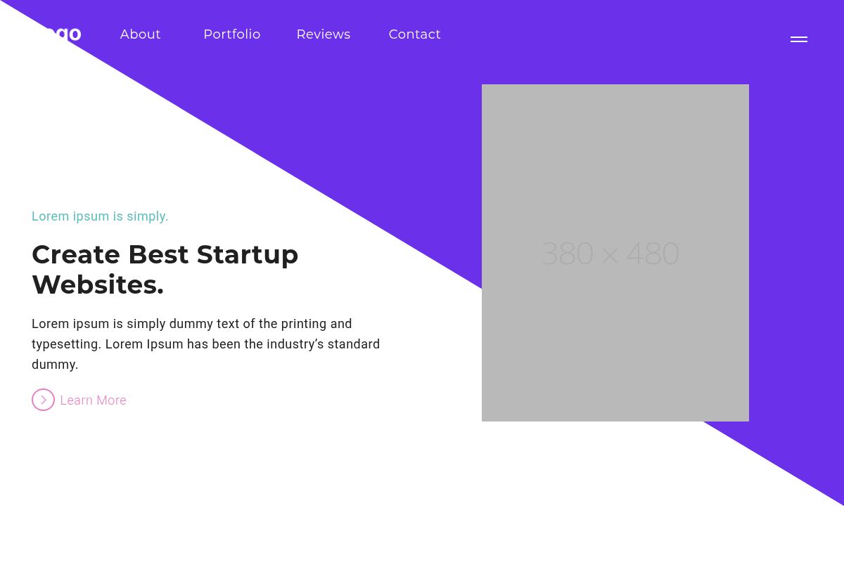This screenshot has height=562, width=844.
Task: Click the Learn More link
Action: point(93,400)
